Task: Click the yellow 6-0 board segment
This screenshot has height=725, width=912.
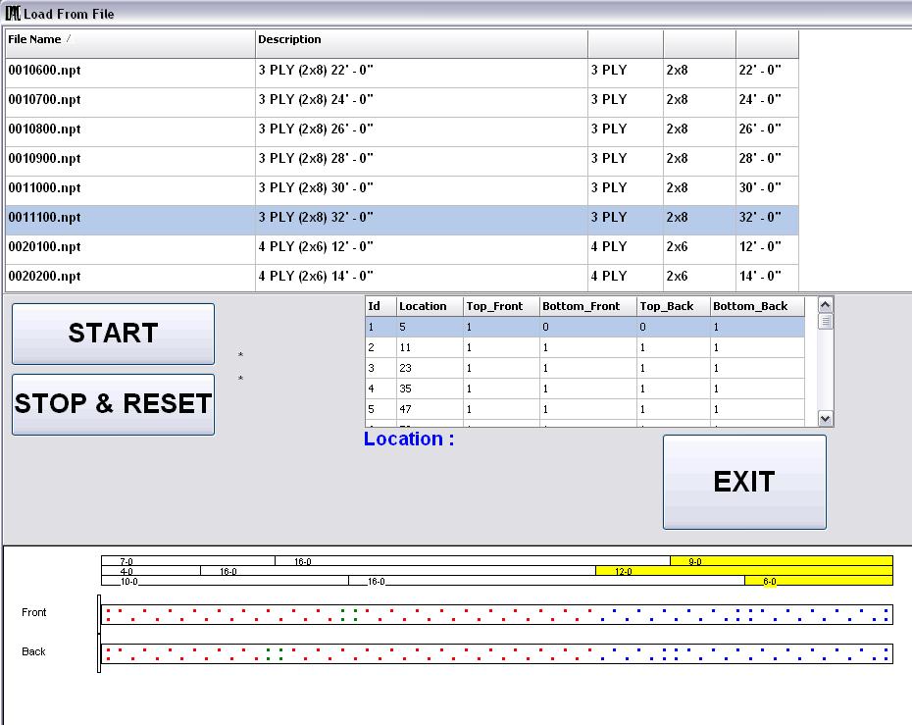Action: 818,581
